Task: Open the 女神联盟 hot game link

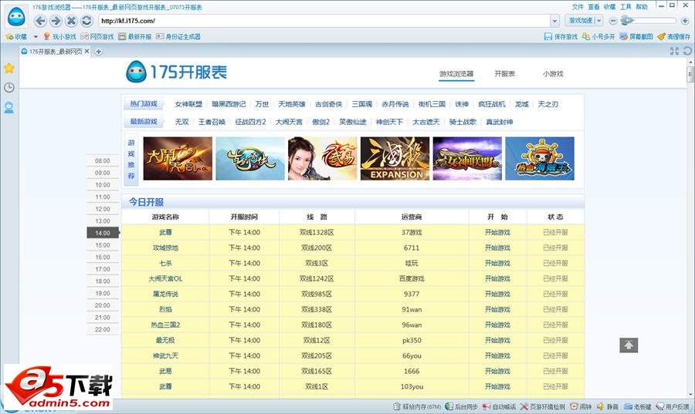Action: (188, 104)
